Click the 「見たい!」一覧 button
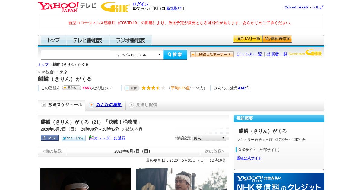 point(248,39)
